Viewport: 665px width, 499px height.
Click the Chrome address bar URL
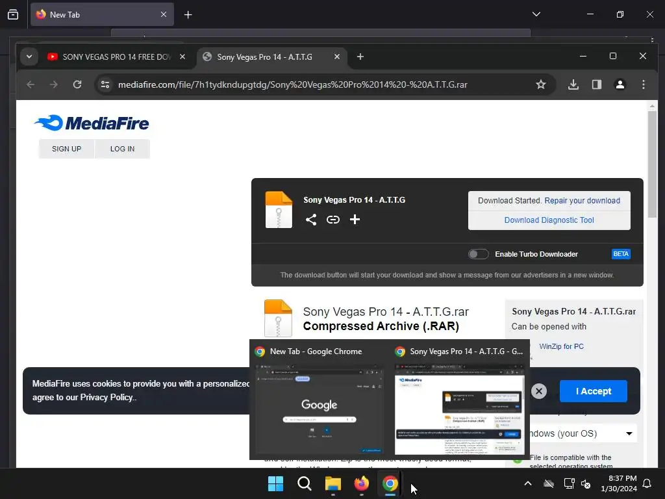[293, 84]
